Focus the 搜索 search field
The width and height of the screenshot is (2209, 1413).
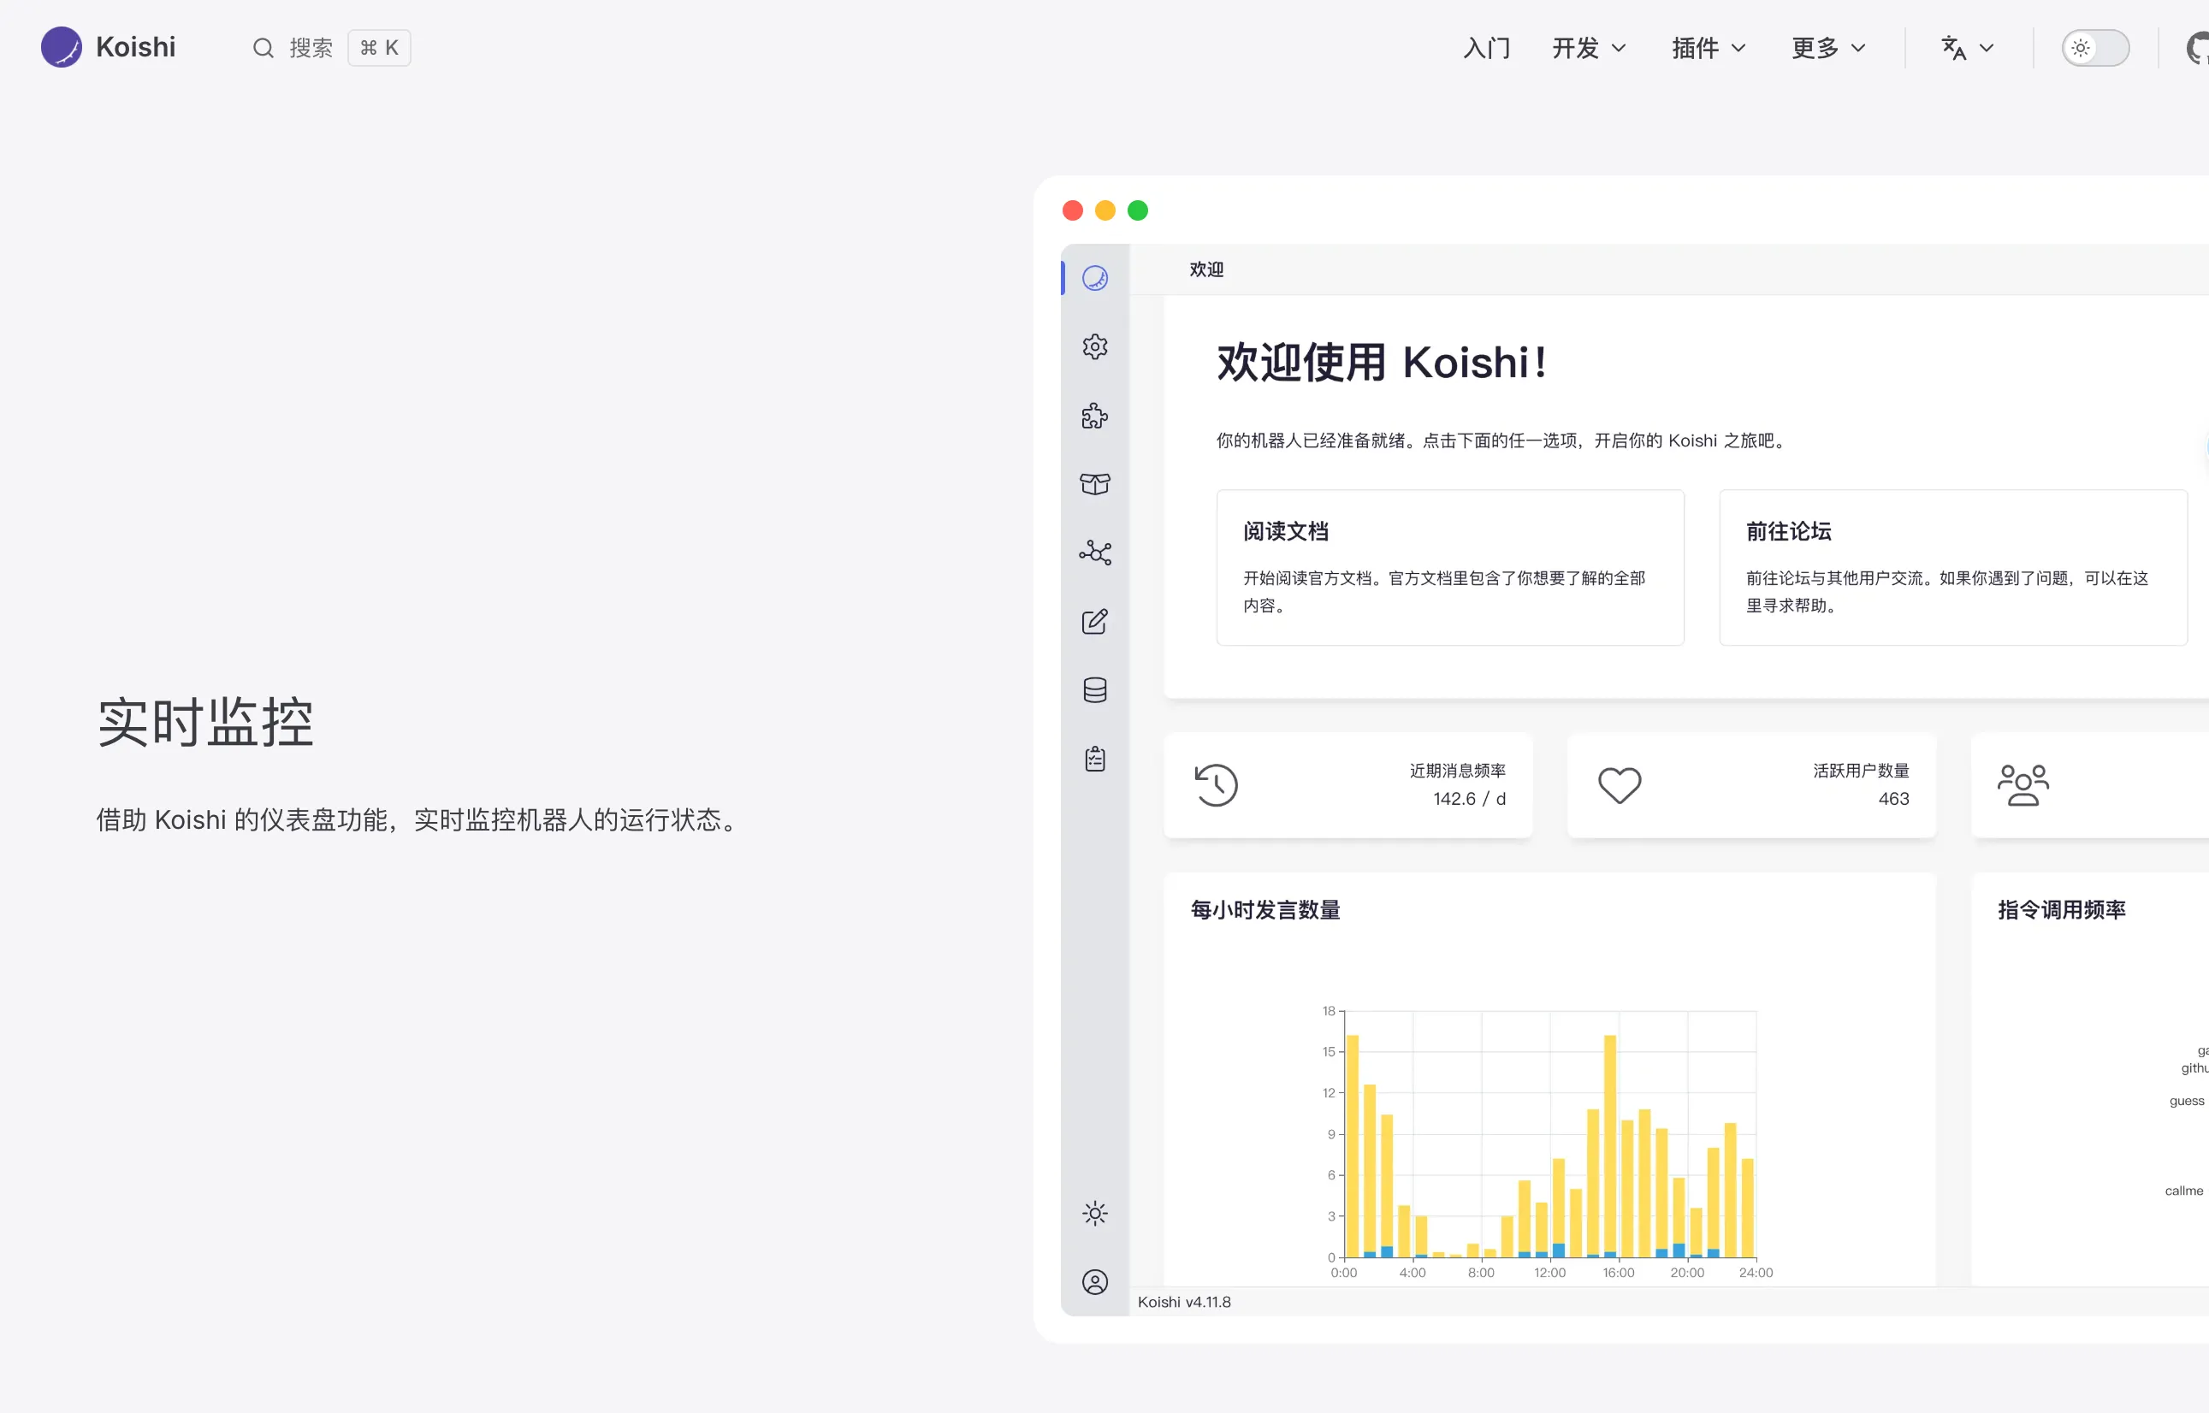(330, 48)
